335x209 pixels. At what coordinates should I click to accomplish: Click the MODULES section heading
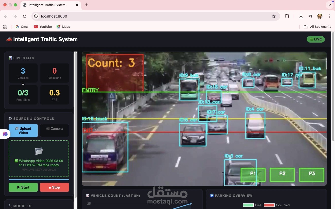click(20, 206)
